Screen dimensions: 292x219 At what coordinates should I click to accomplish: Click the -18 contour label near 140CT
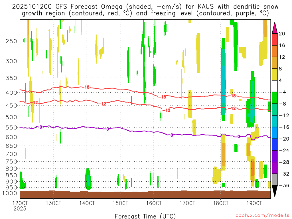[x=86, y=87]
